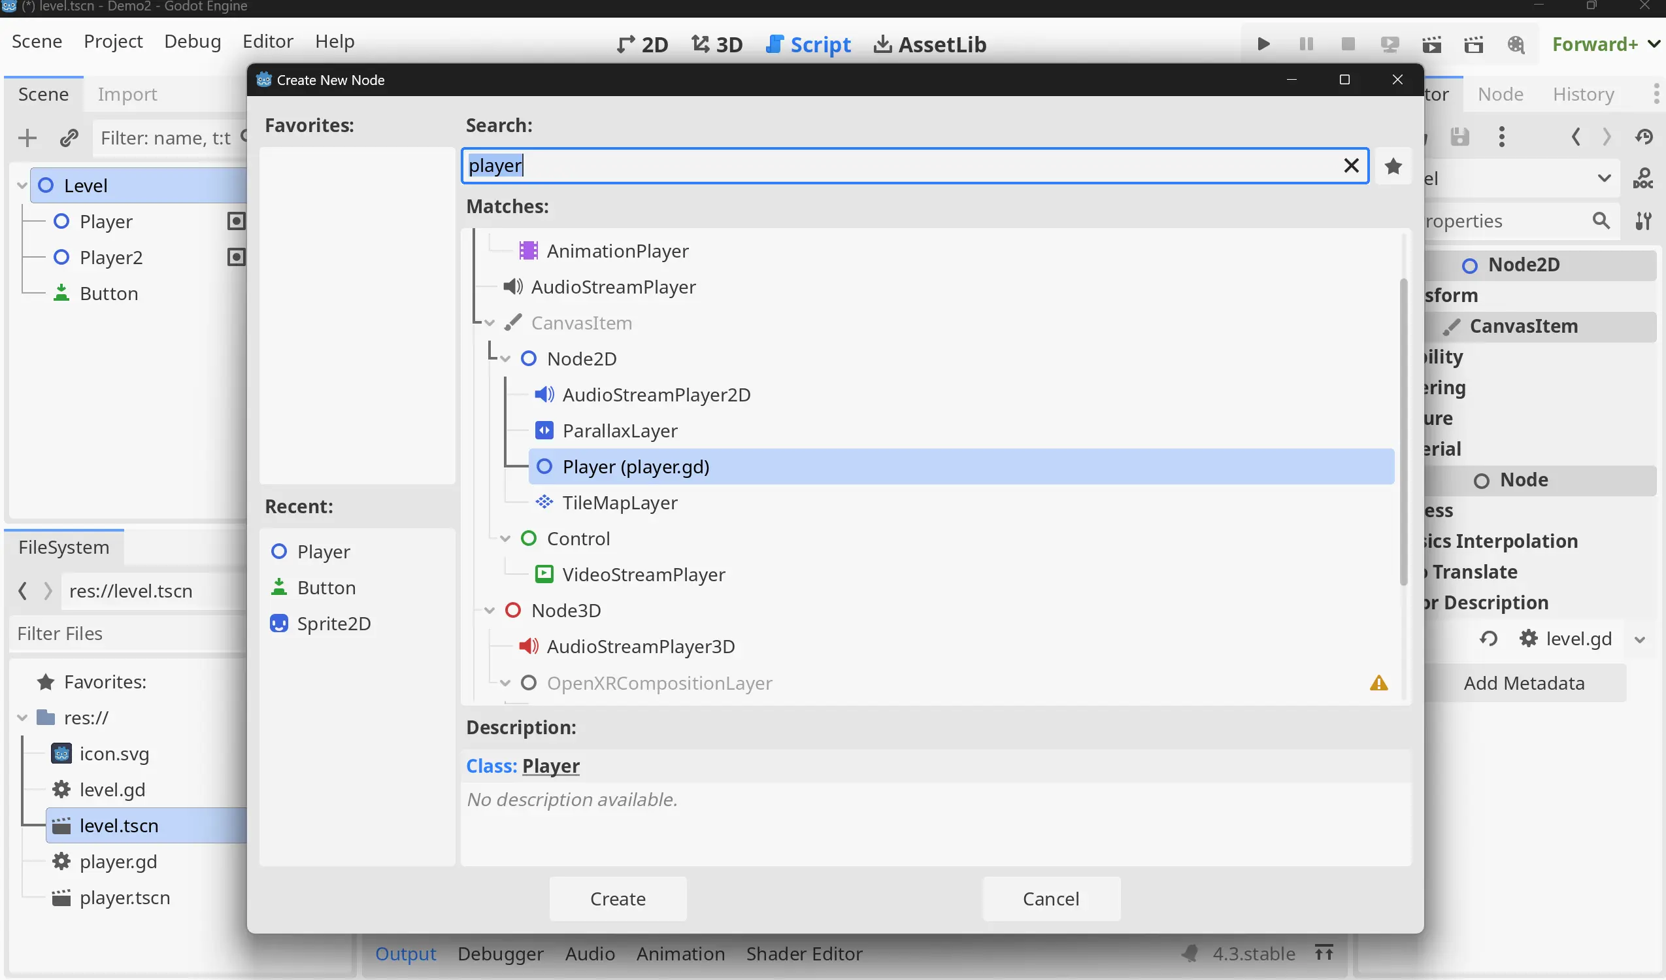Stop the running project

pos(1348,44)
